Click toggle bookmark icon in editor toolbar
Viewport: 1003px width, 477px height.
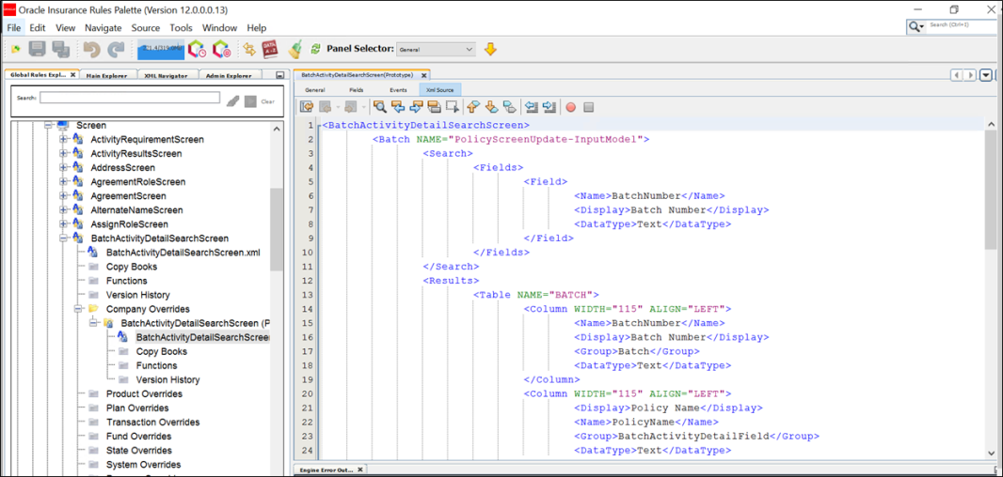click(x=510, y=107)
